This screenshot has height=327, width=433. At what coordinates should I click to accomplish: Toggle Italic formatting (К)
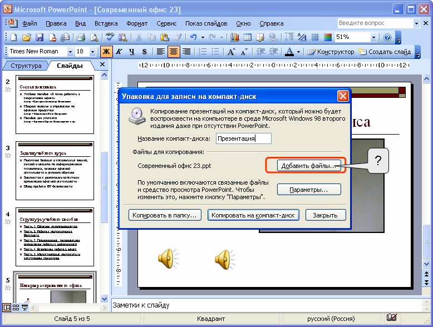[119, 52]
